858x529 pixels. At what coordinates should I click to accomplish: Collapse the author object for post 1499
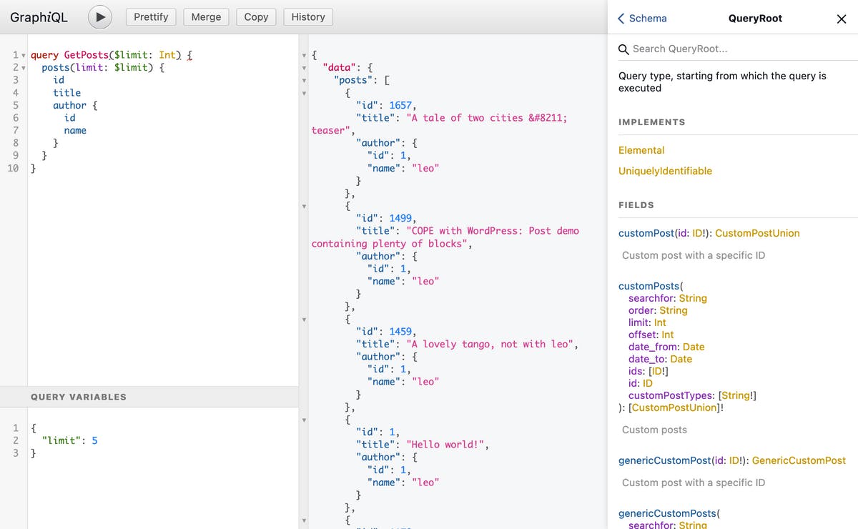(x=304, y=255)
